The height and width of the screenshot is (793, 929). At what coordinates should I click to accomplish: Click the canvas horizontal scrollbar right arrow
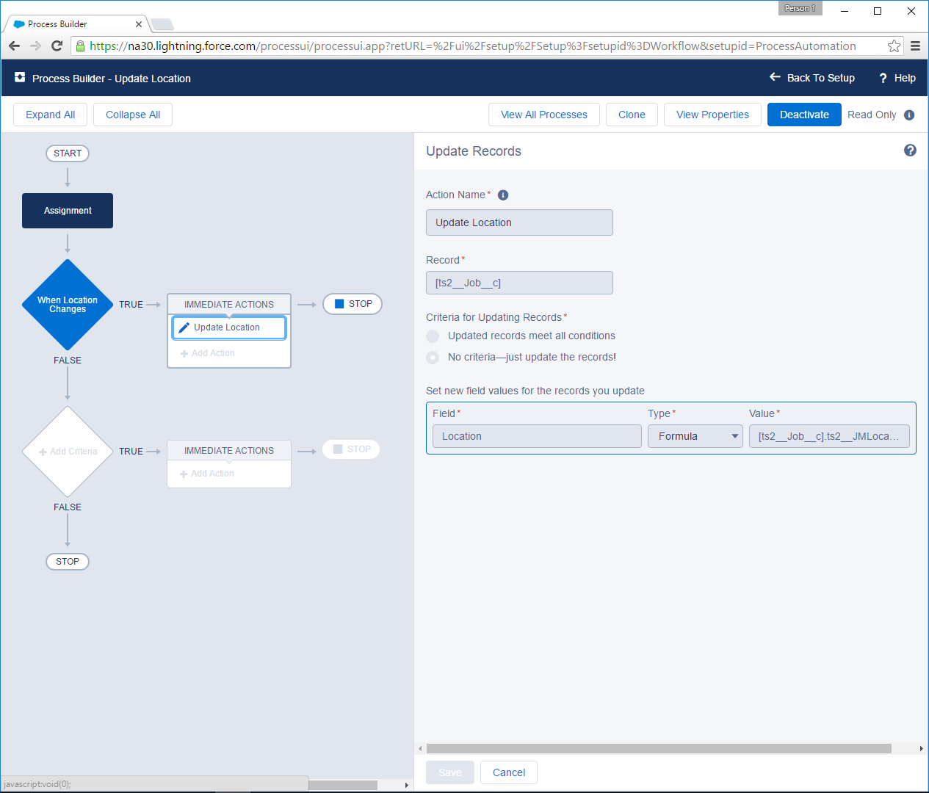(x=406, y=785)
